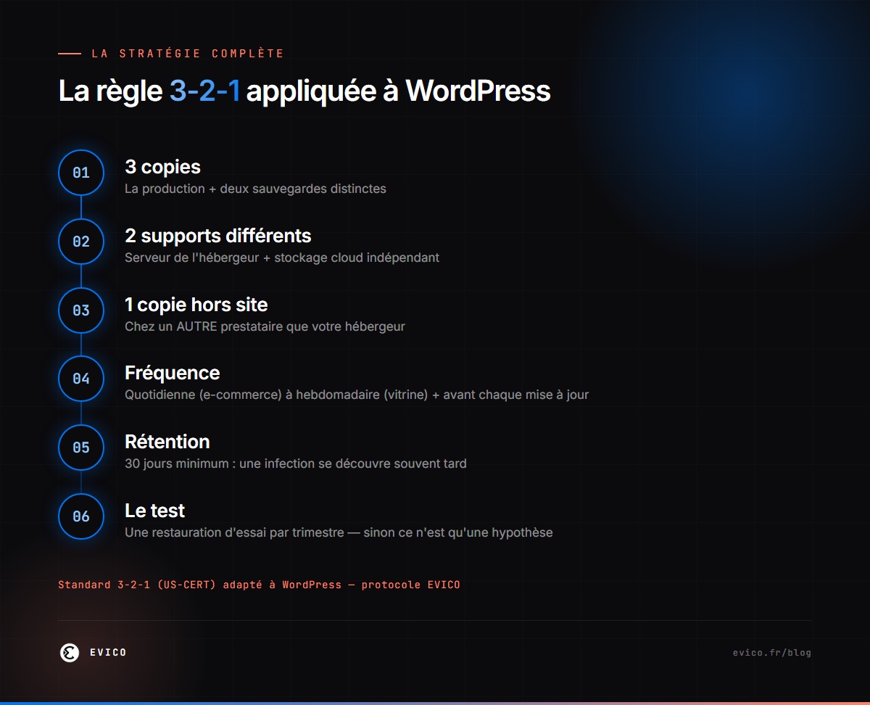Click the step 04 circle badge
The image size is (870, 705).
click(x=81, y=379)
